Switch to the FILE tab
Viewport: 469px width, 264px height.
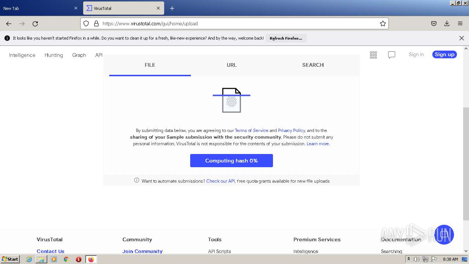pos(150,65)
